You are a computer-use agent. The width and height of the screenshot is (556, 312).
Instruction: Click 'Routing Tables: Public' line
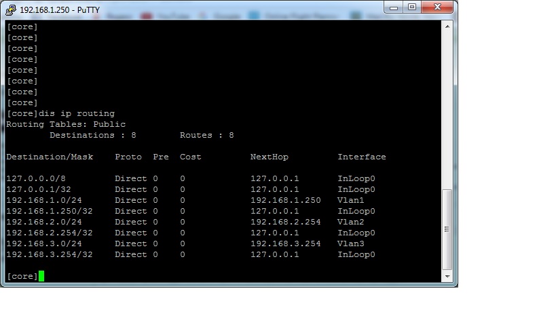coord(66,124)
